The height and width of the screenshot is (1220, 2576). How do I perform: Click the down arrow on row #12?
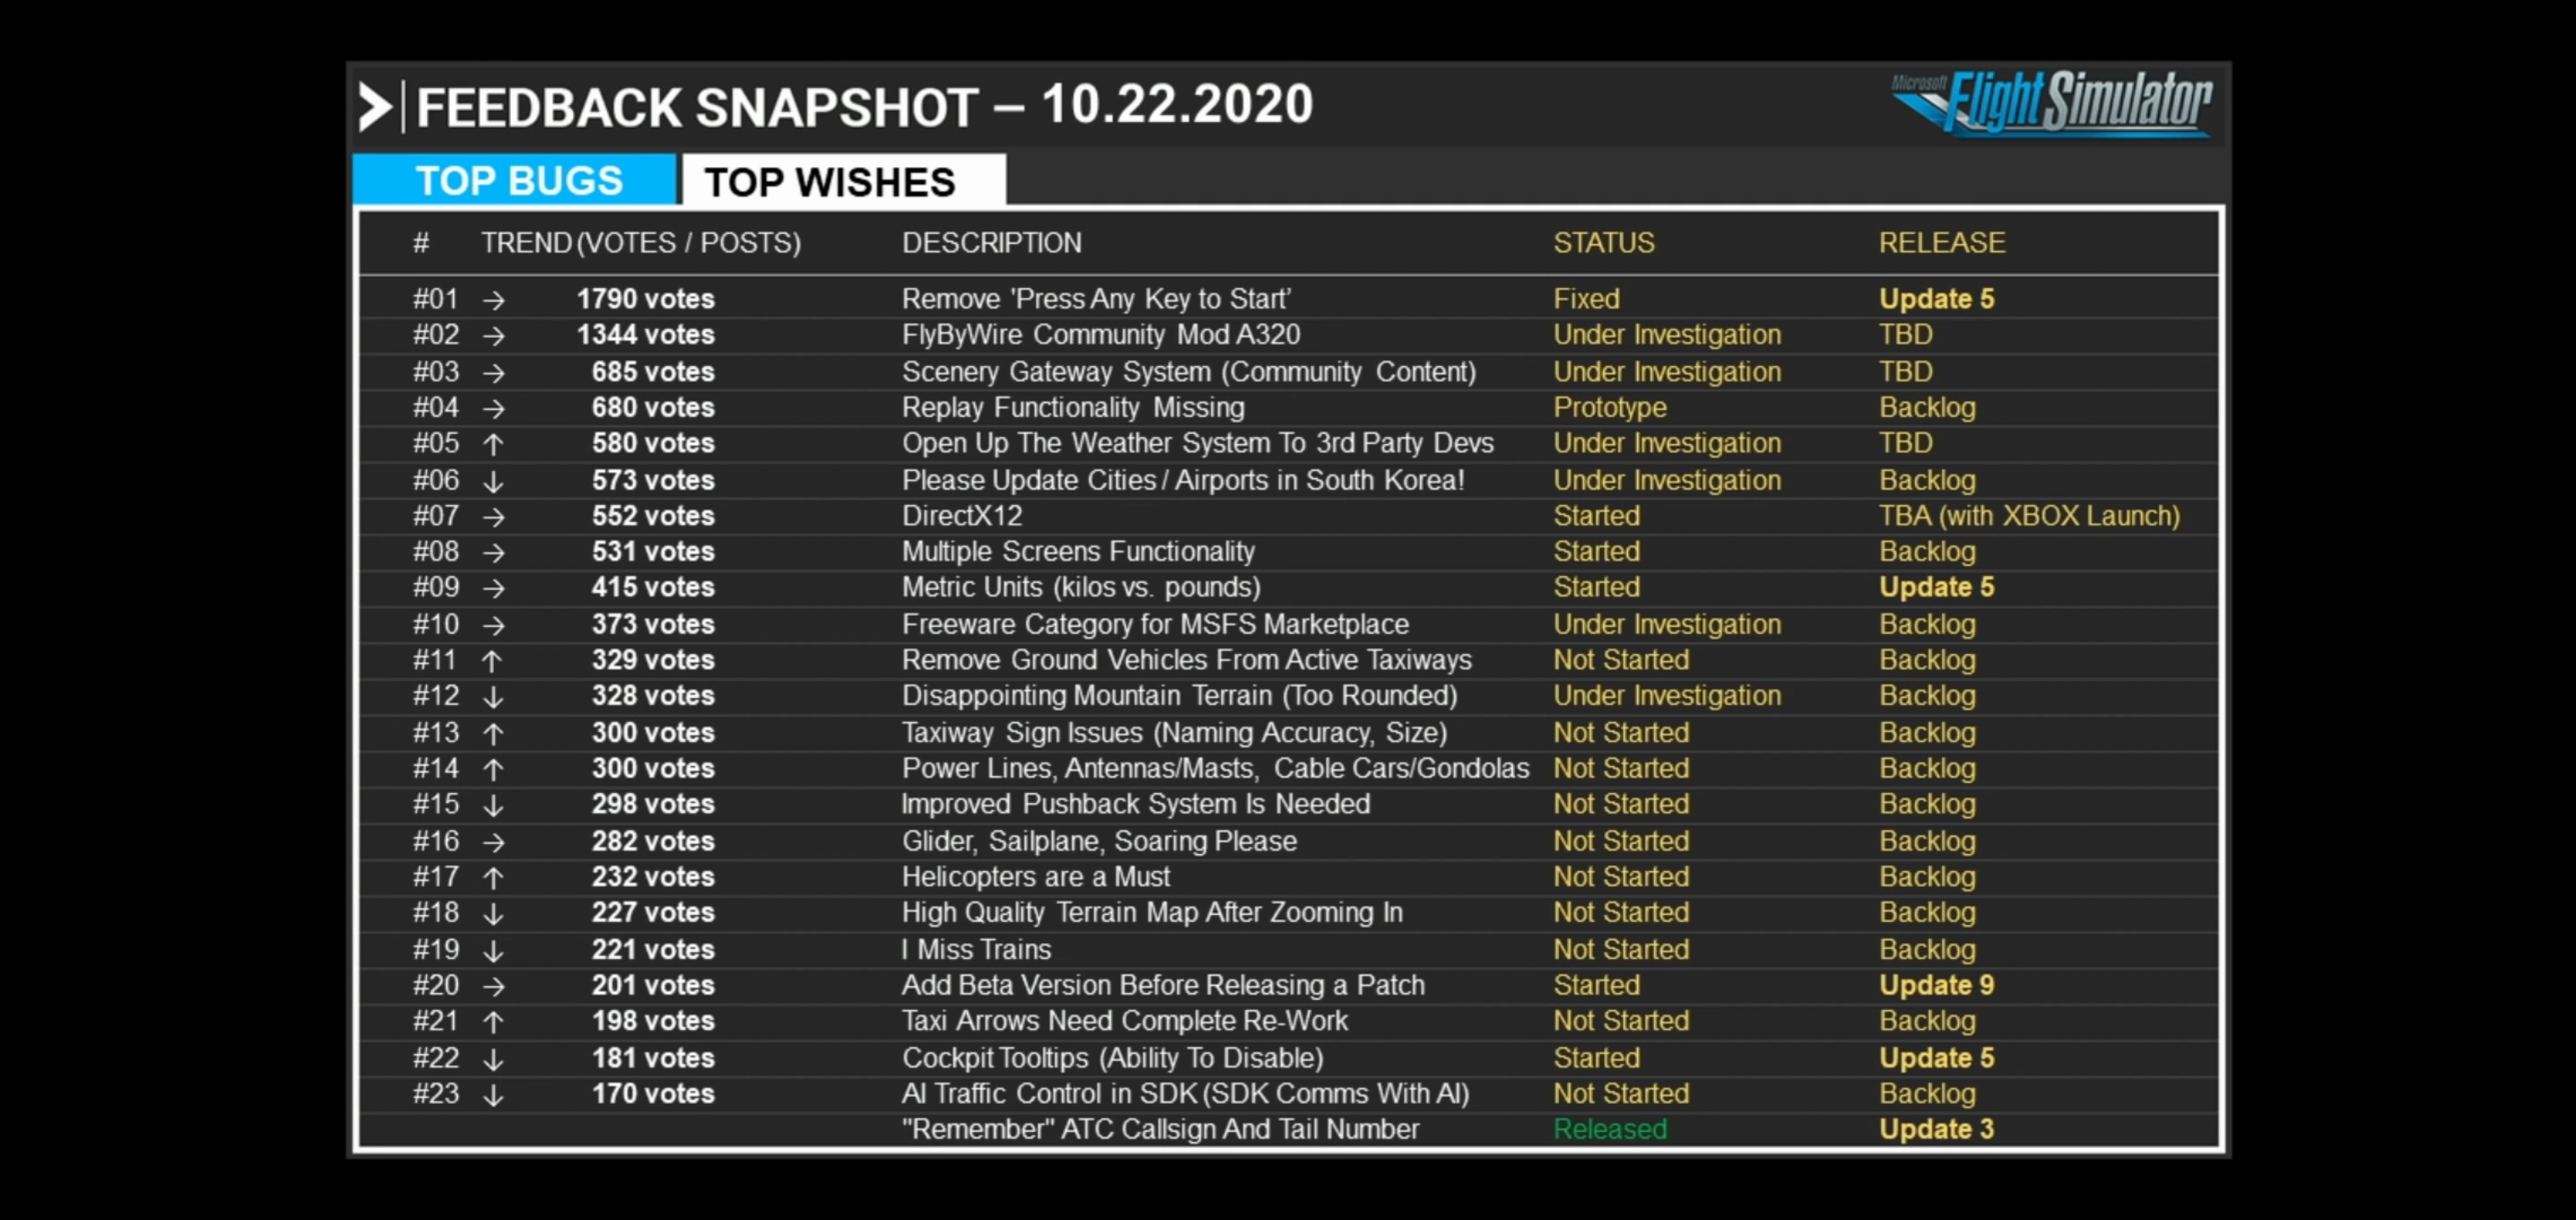pos(493,697)
